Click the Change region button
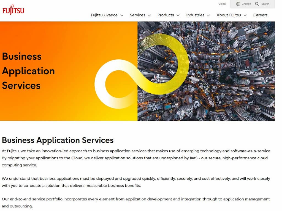The image size is (282, 211). tap(244, 4)
